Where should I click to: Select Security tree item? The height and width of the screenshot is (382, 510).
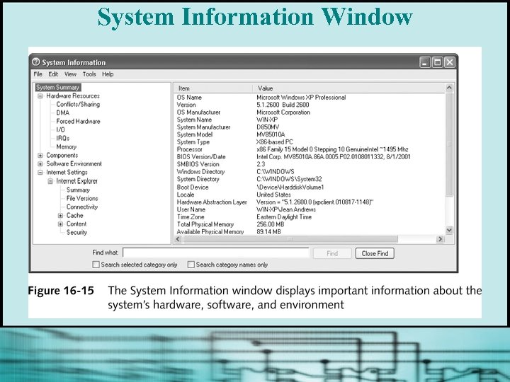coord(76,232)
